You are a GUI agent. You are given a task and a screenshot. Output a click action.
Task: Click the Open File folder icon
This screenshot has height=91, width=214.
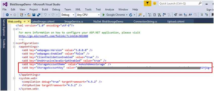[29, 15]
